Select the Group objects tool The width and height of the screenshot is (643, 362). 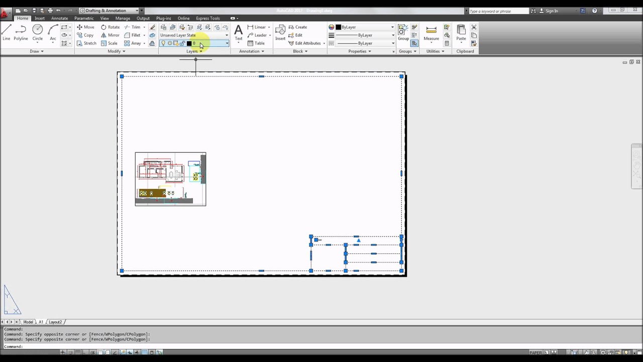point(403,32)
